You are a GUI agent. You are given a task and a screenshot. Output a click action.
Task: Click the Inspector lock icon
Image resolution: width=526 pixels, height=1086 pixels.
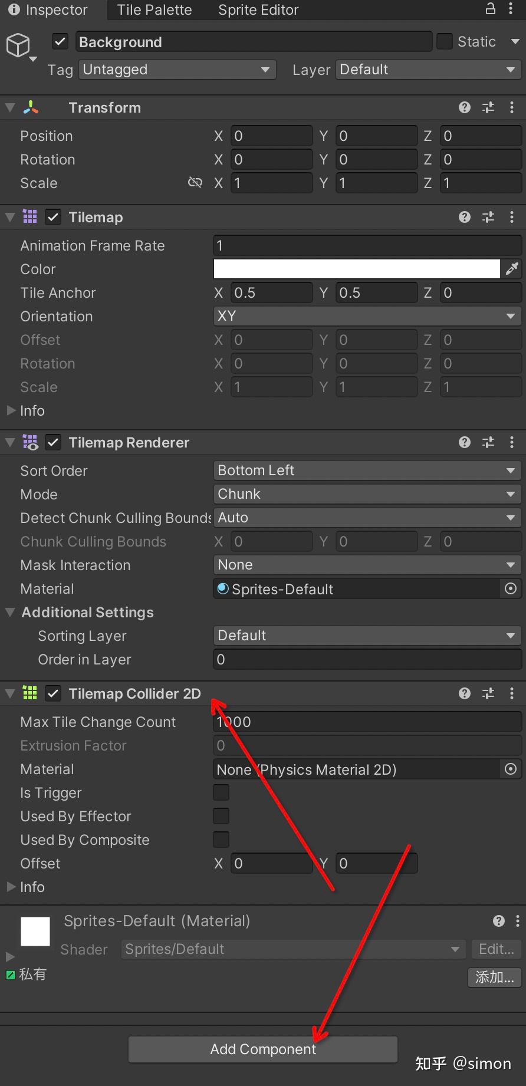click(490, 9)
